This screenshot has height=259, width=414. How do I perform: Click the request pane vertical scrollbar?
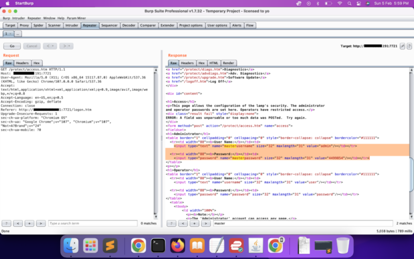pyautogui.click(x=156, y=143)
